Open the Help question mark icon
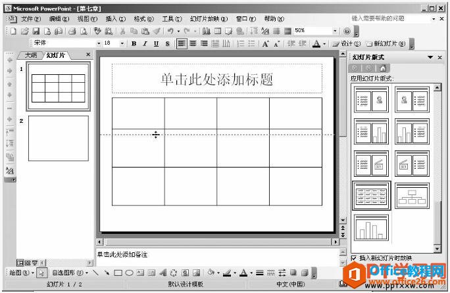Image resolution: width=450 pixels, height=293 pixels. point(347,31)
